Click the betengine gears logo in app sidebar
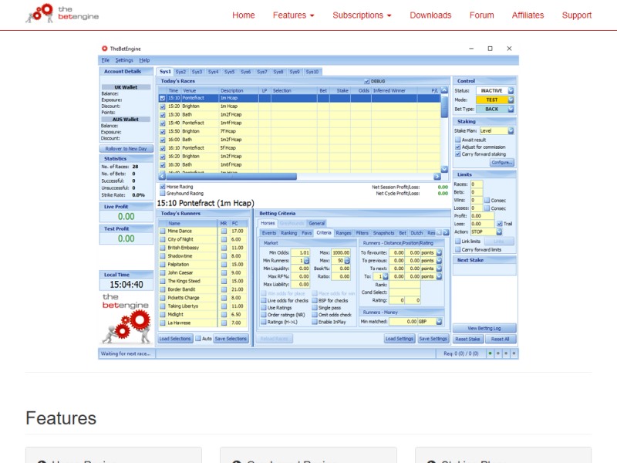This screenshot has width=617, height=463. [126, 318]
